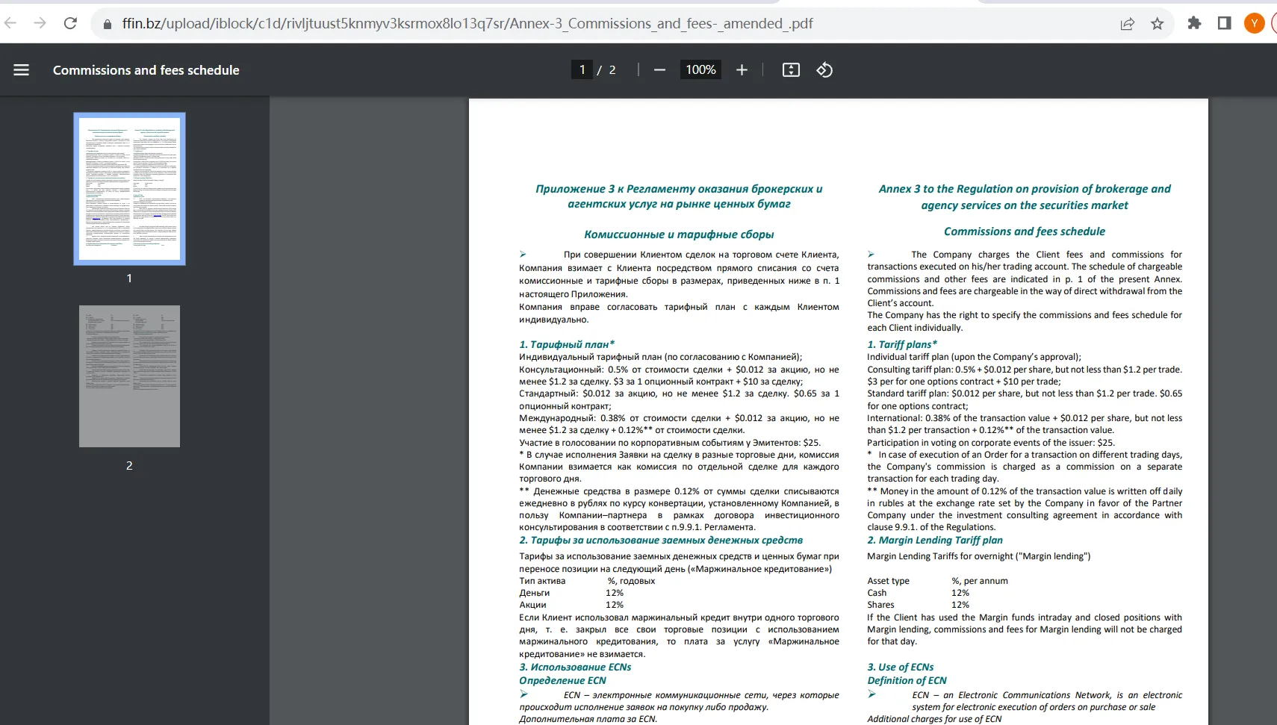The width and height of the screenshot is (1277, 725).
Task: Open the page 2 thumbnail
Action: [129, 376]
